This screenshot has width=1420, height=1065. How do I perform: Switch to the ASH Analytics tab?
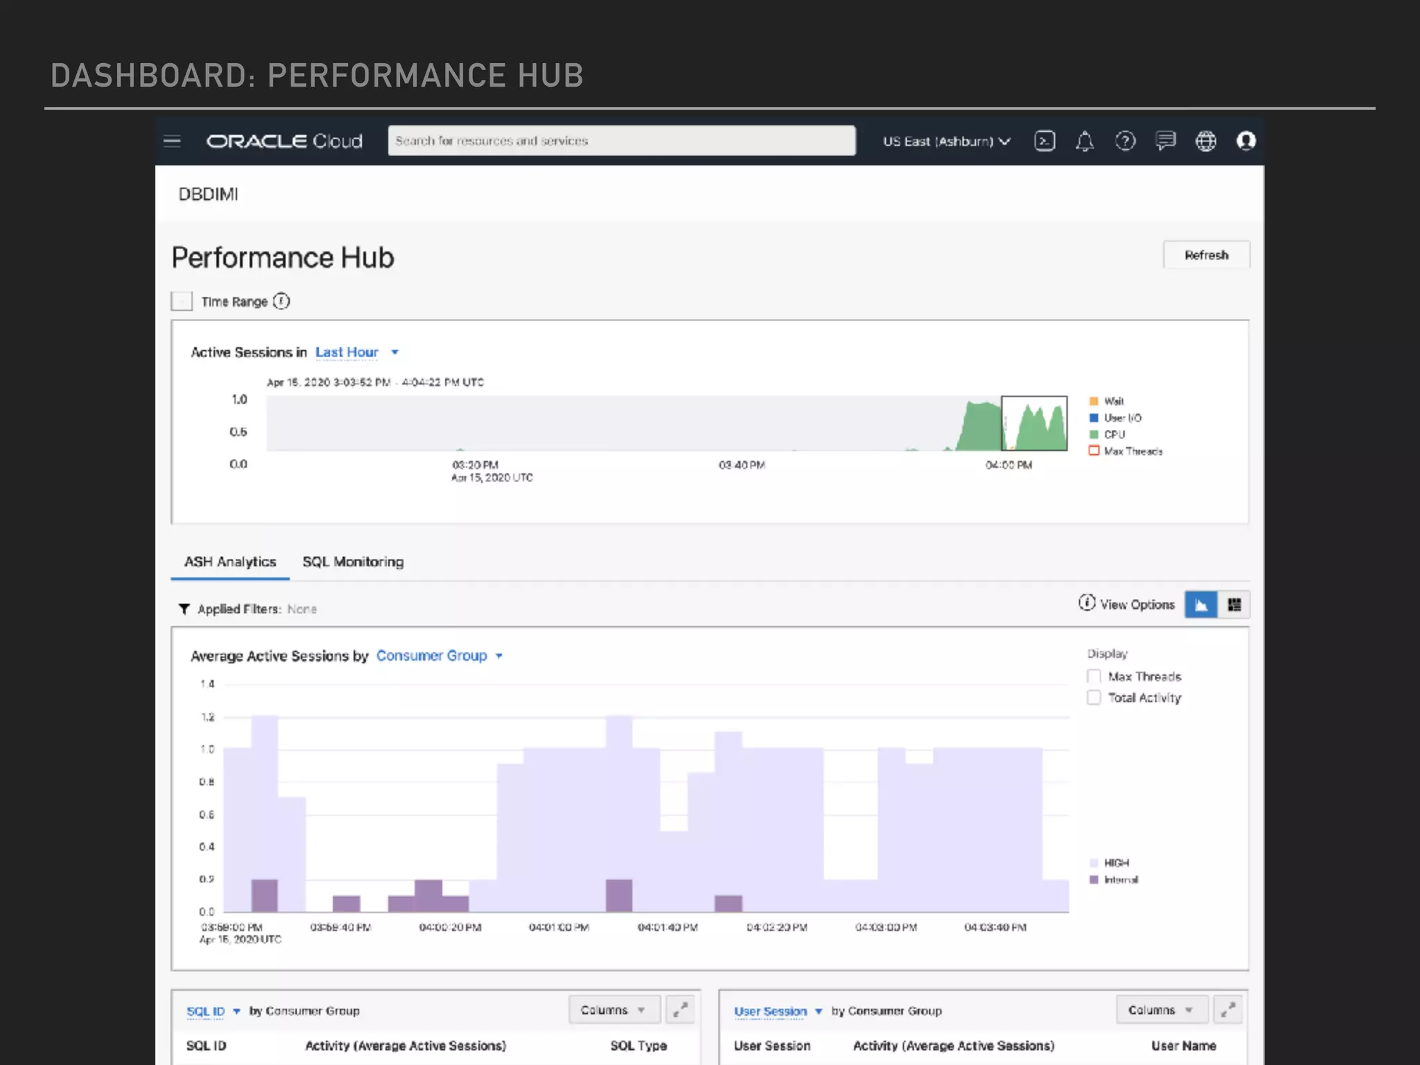[x=230, y=562]
